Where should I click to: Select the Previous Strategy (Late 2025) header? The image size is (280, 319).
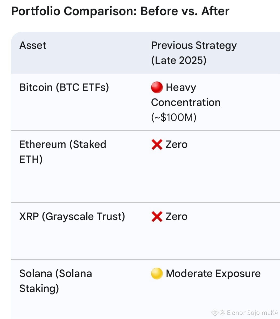tap(194, 53)
